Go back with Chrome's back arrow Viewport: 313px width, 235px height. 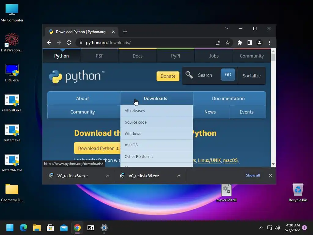(49, 43)
